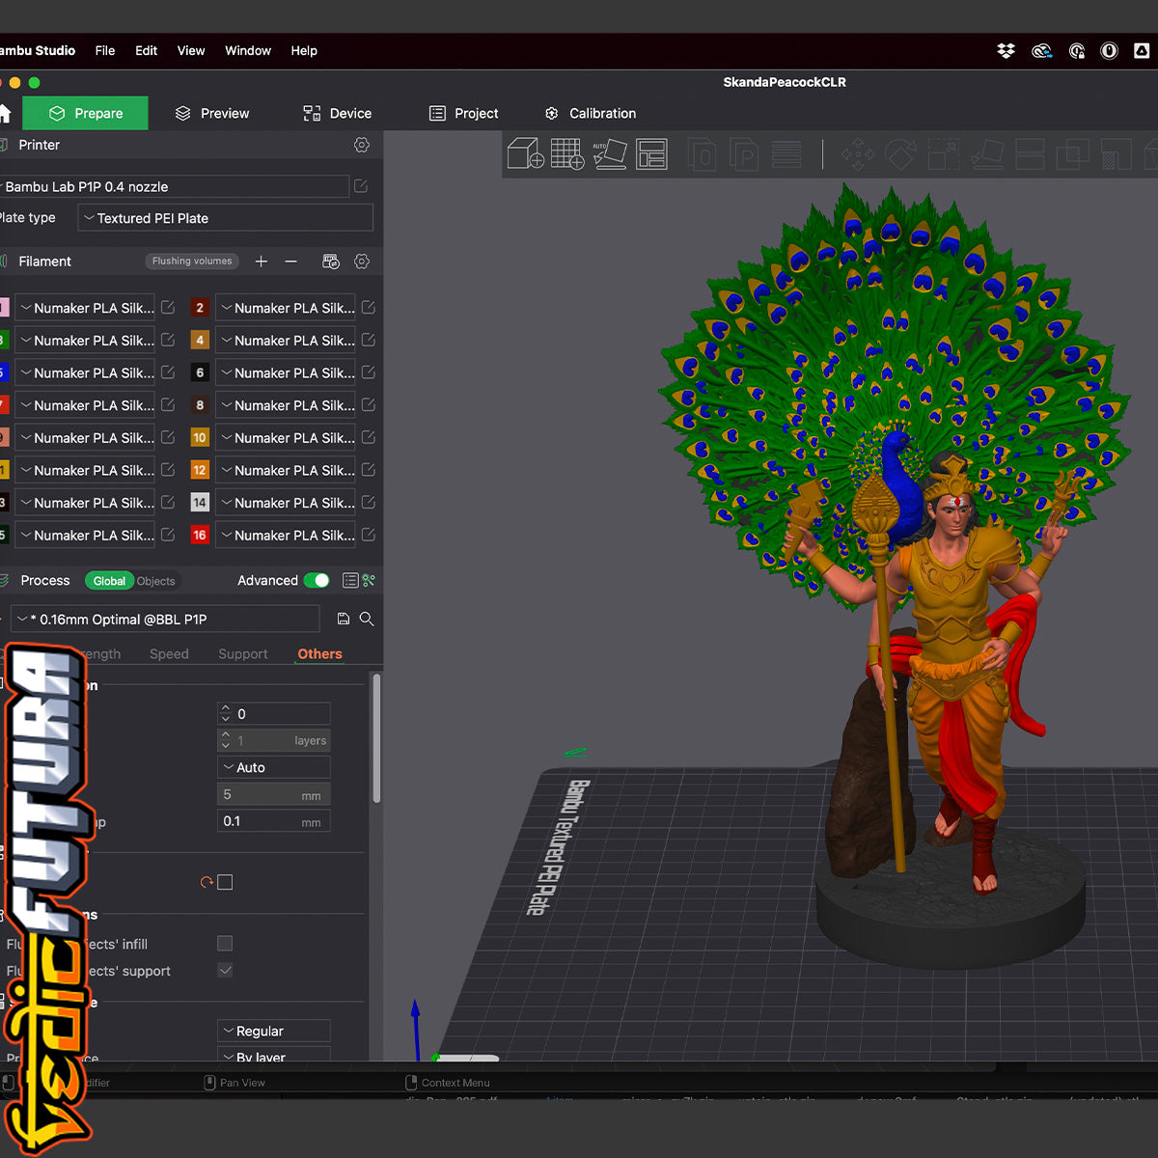Viewport: 1158px width, 1158px height.
Task: Search process settings with magnifier icon
Action: coord(367,619)
